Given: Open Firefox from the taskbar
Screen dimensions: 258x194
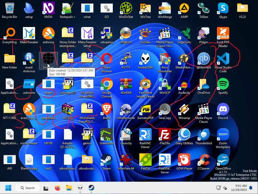Looking at the screenshot, I should [57, 188].
